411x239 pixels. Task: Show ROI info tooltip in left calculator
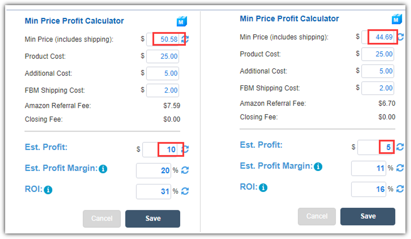(x=48, y=190)
